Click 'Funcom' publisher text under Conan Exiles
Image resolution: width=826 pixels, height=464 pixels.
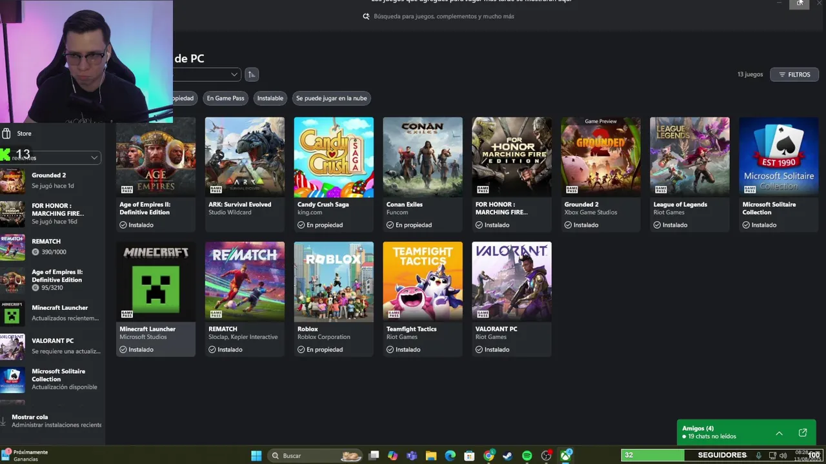pyautogui.click(x=398, y=213)
